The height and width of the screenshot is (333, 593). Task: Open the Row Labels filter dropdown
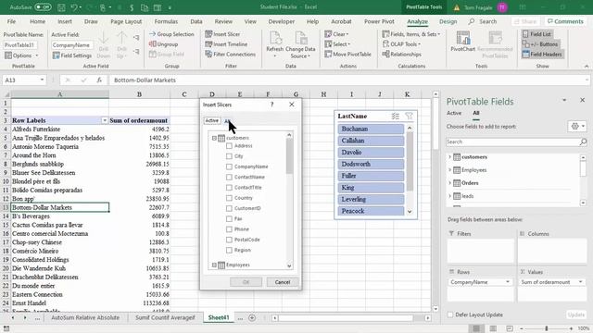click(105, 120)
